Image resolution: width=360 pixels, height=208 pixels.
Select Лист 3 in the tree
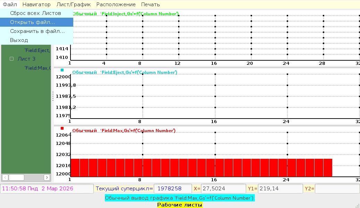pyautogui.click(x=26, y=59)
